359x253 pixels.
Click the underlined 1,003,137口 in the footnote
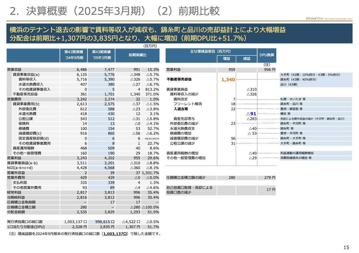point(115,234)
